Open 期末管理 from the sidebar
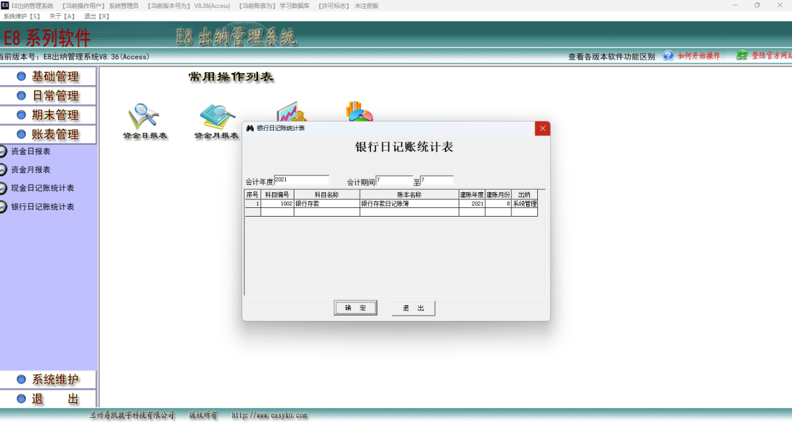792x422 pixels. click(x=49, y=114)
